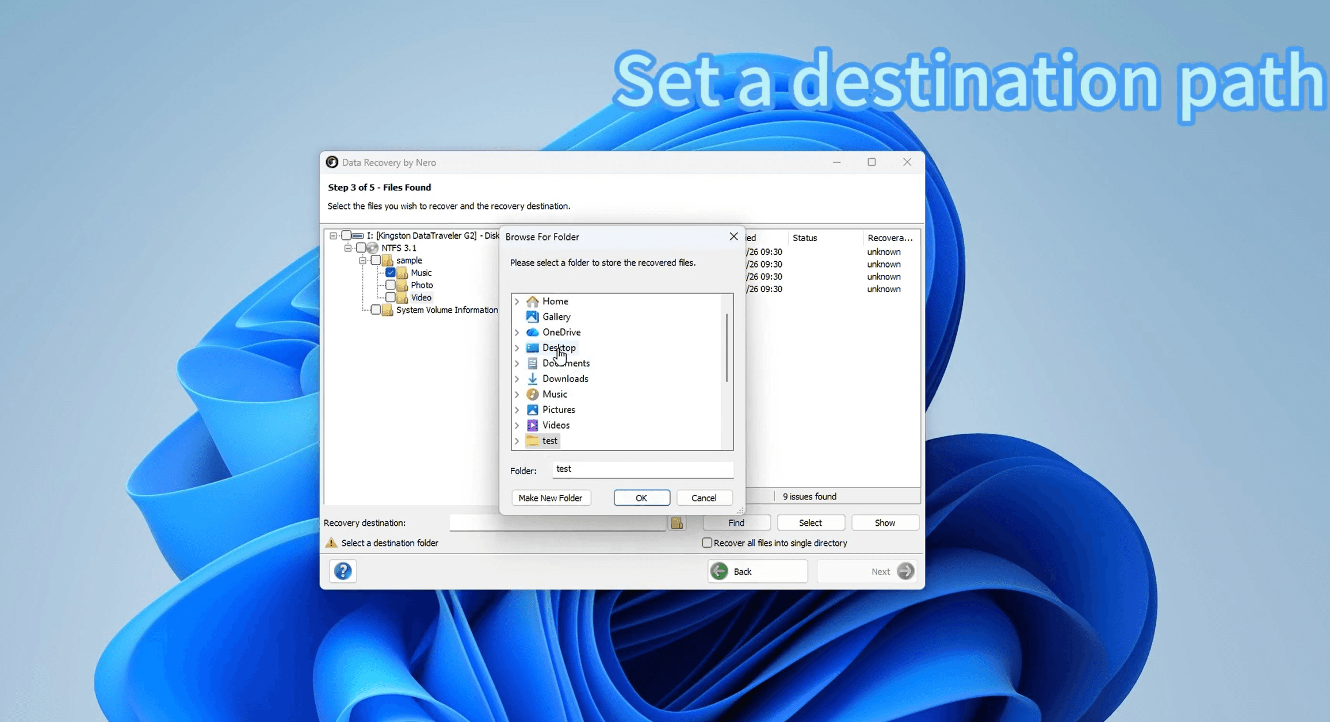Viewport: 1330px width, 722px height.
Task: Click the green Back arrow icon
Action: (719, 571)
